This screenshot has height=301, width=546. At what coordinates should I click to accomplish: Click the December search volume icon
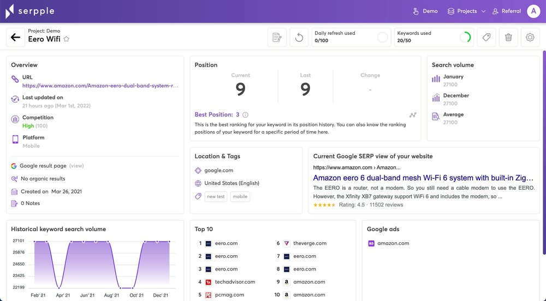point(436,98)
